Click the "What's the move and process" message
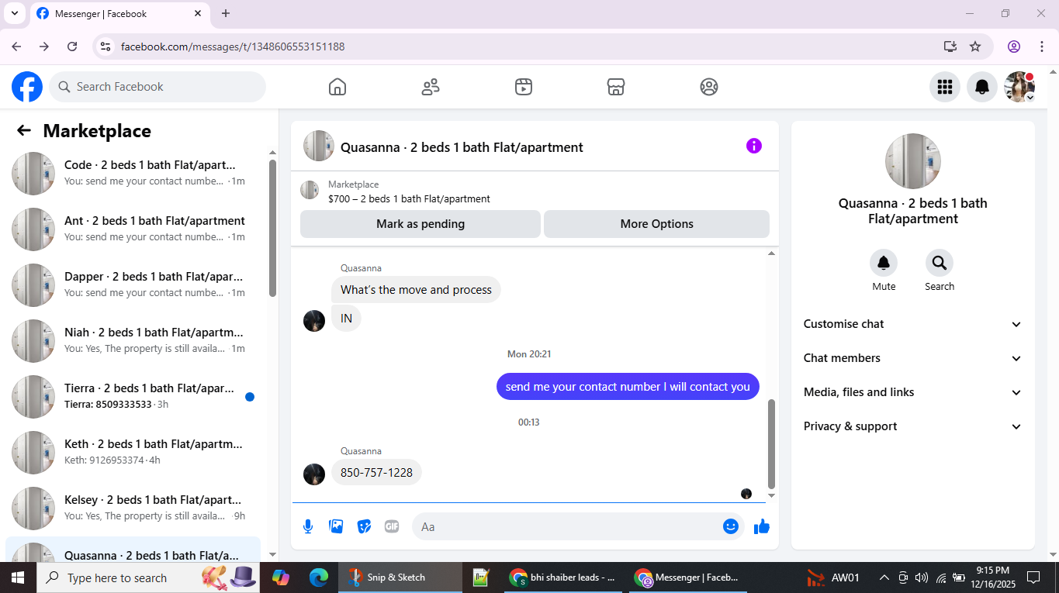This screenshot has height=593, width=1059. (x=416, y=290)
